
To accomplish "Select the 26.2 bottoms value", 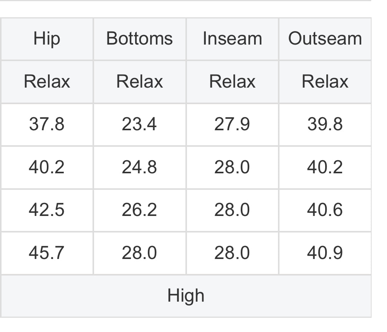I will click(139, 210).
